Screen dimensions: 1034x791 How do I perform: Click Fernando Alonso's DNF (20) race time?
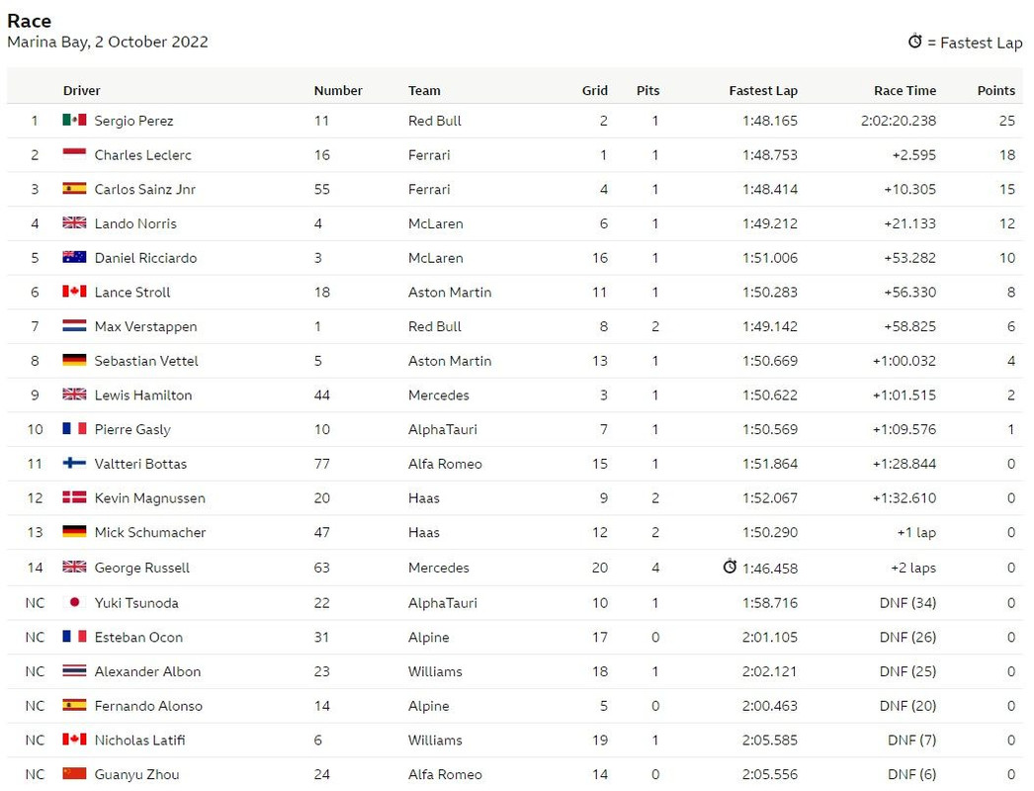pyautogui.click(x=907, y=706)
